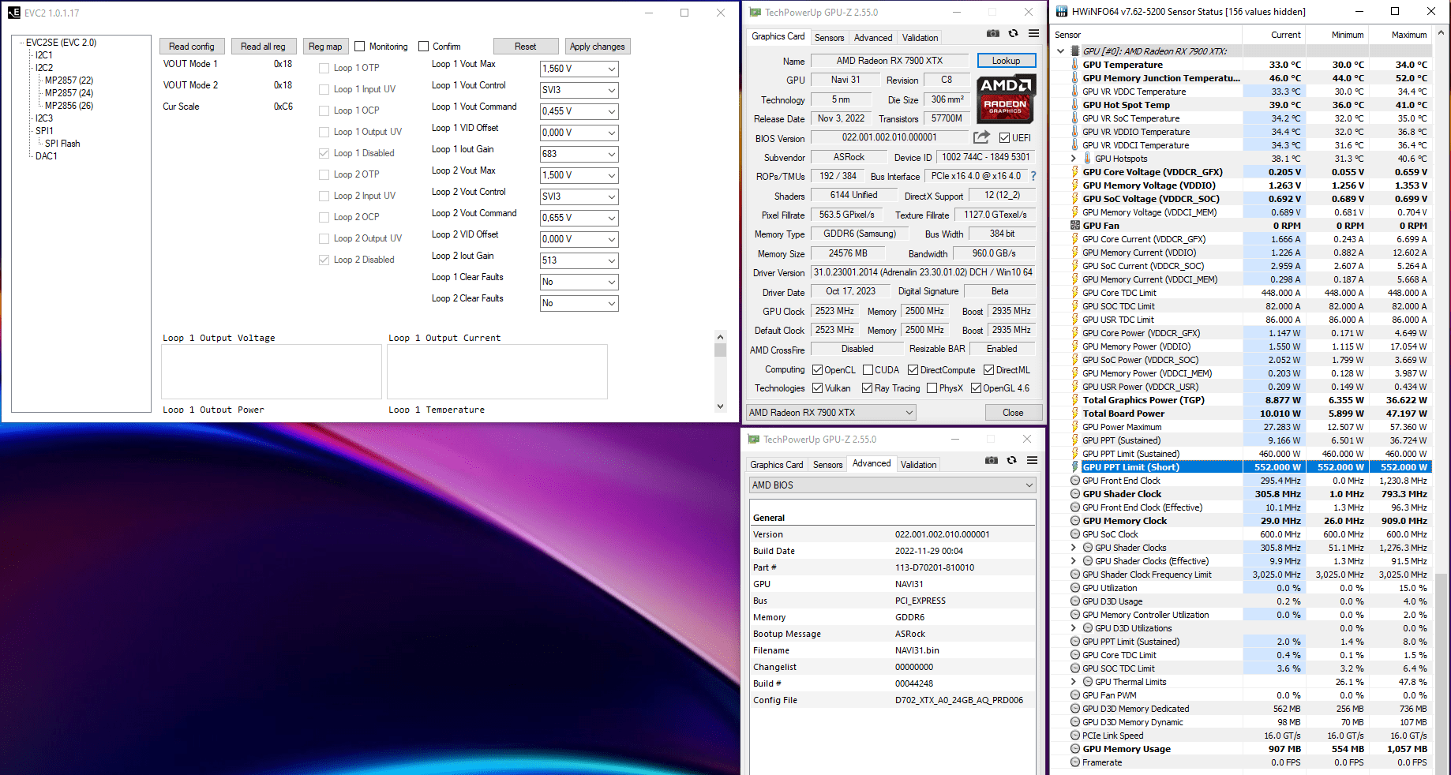Switch to Validation tab in upper GPU-Z
The height and width of the screenshot is (775, 1451).
coord(920,38)
